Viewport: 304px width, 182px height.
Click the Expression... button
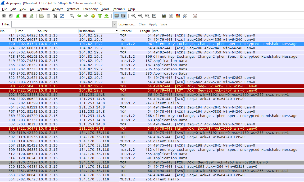127,24
